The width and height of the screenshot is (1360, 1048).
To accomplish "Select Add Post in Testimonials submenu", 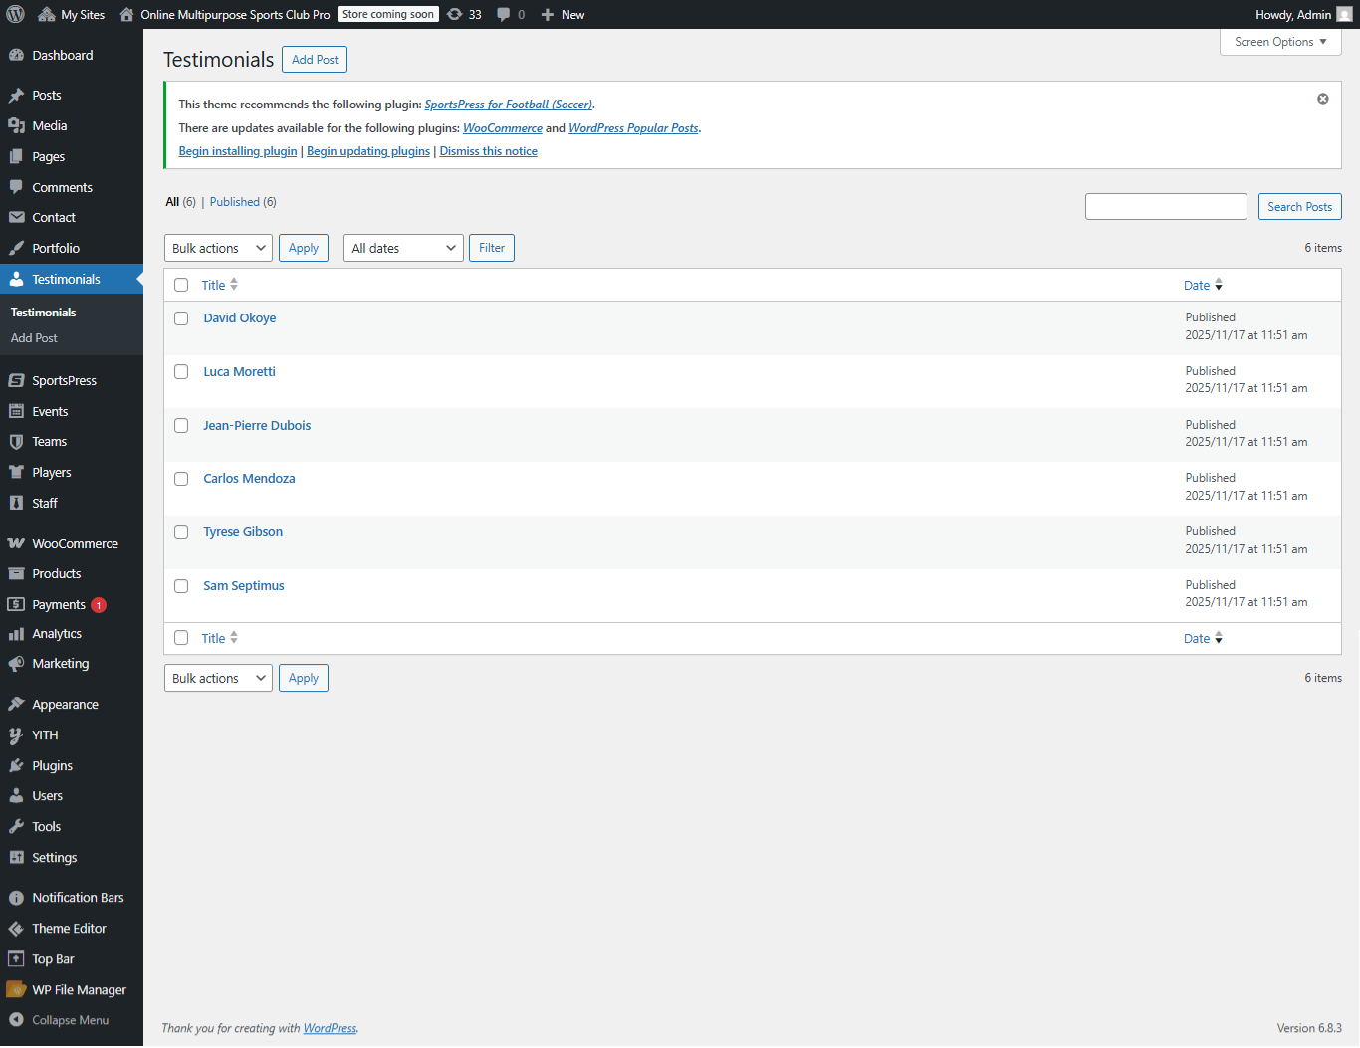I will click(x=34, y=338).
